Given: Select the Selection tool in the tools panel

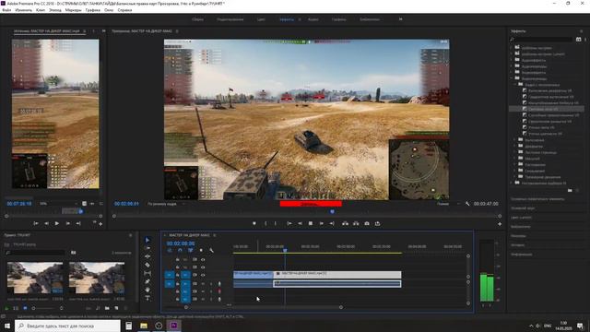Looking at the screenshot, I should [x=147, y=240].
